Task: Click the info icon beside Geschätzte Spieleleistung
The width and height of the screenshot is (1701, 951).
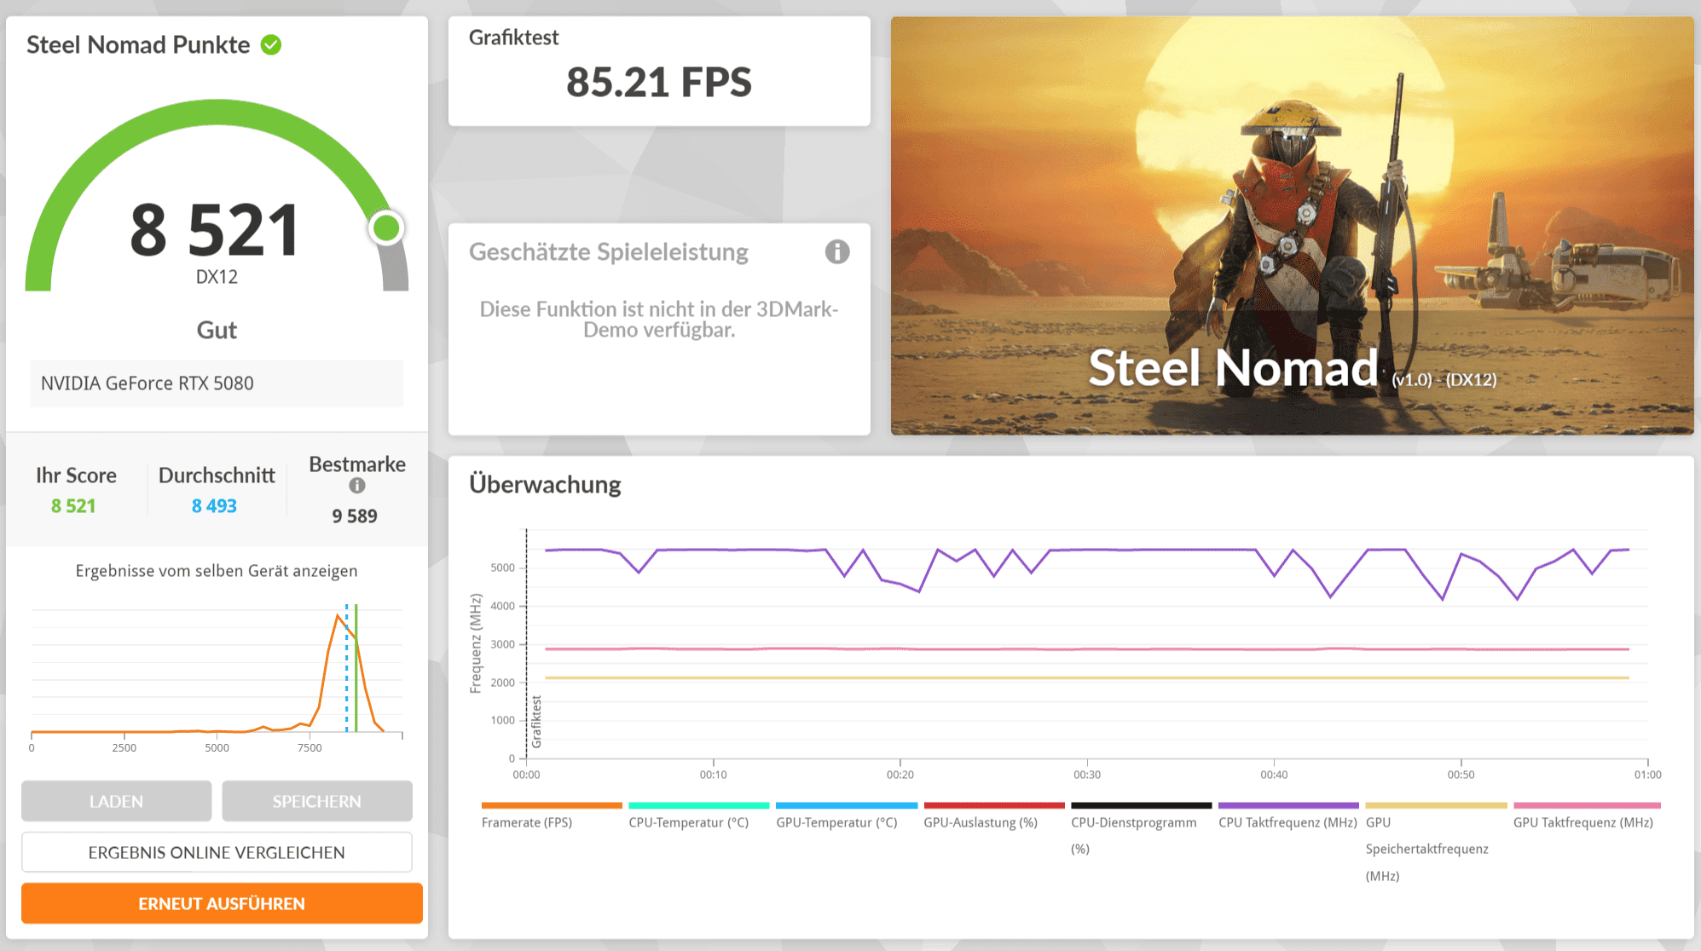Action: coord(836,252)
